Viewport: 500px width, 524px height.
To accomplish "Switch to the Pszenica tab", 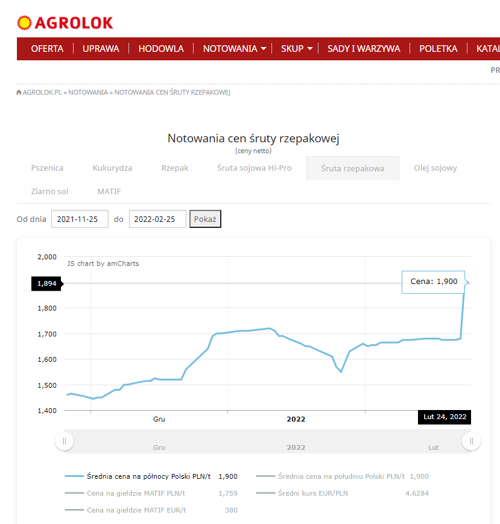I will pyautogui.click(x=47, y=168).
